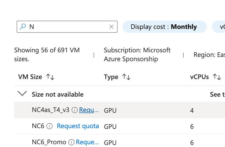
Task: Sort by vCPUs column
Action: point(217,77)
